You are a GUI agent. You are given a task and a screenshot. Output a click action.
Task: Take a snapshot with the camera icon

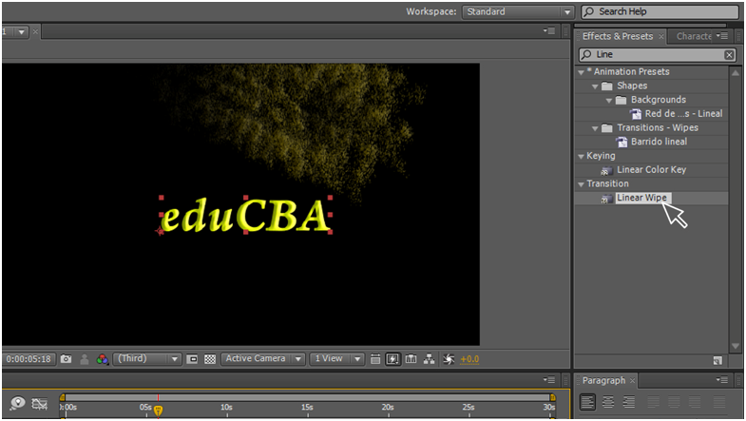(x=67, y=359)
